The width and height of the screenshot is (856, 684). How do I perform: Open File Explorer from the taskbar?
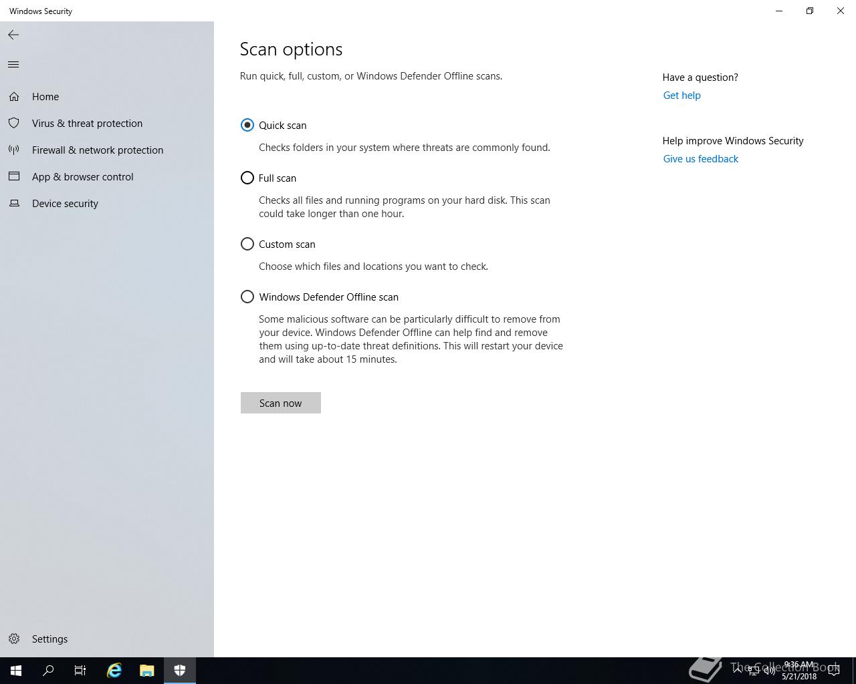click(x=147, y=671)
